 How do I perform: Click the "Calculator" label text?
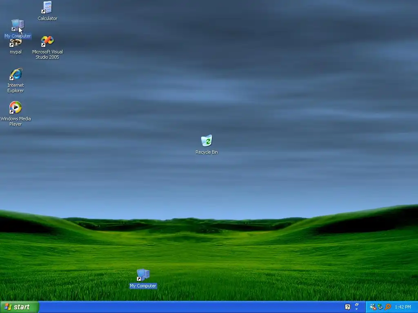click(x=47, y=18)
